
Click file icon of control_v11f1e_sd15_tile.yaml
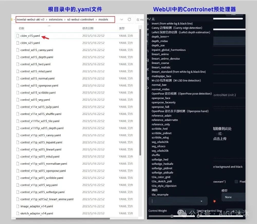pyautogui.click(x=18, y=121)
